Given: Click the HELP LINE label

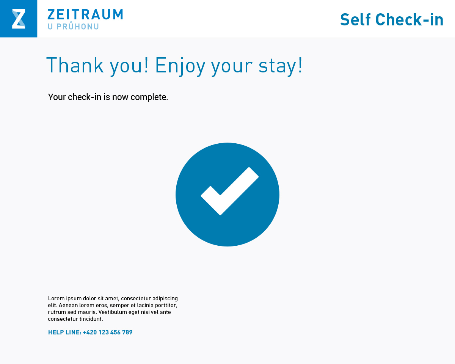Looking at the screenshot, I should 64,332.
